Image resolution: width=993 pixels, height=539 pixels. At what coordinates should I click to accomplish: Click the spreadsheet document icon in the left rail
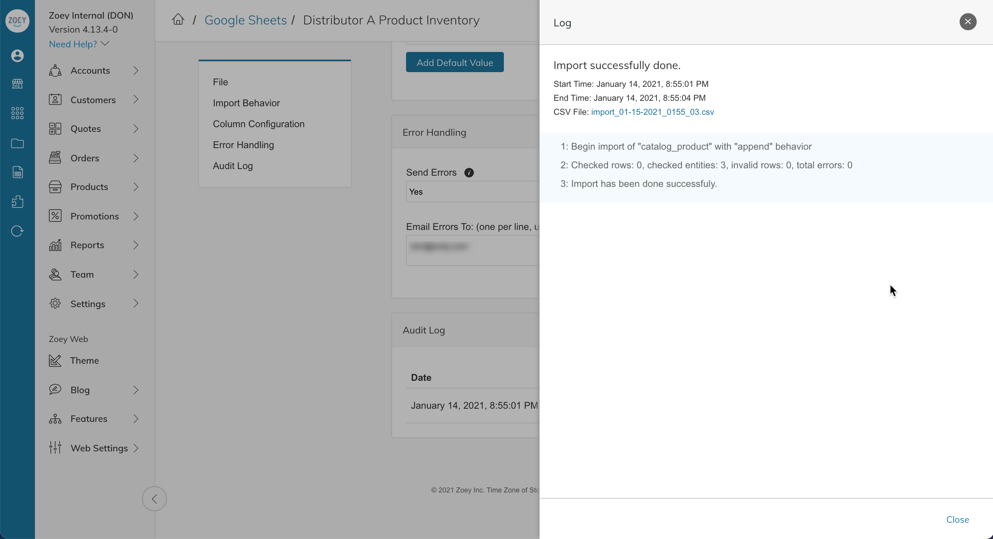coord(17,172)
